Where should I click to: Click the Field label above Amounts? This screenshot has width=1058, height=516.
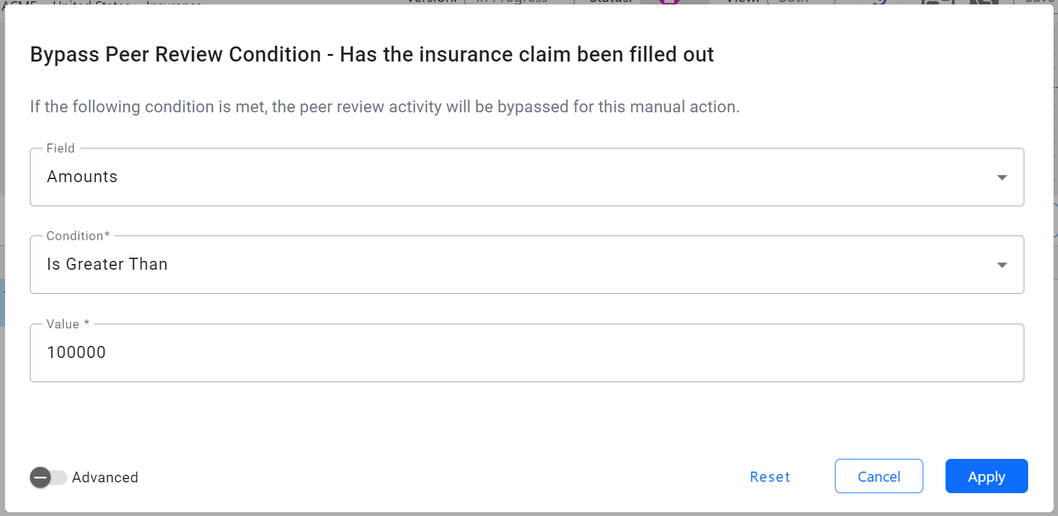click(60, 149)
